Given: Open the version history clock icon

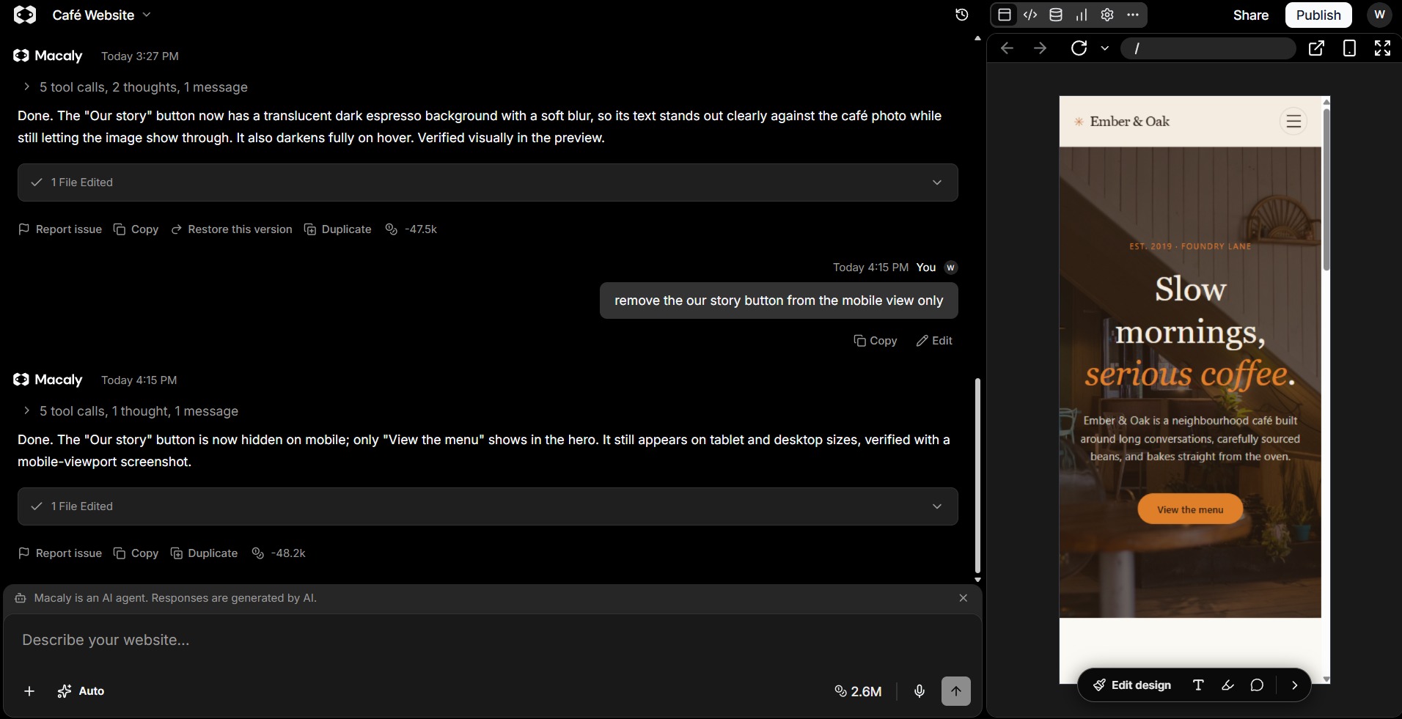Looking at the screenshot, I should coord(962,15).
